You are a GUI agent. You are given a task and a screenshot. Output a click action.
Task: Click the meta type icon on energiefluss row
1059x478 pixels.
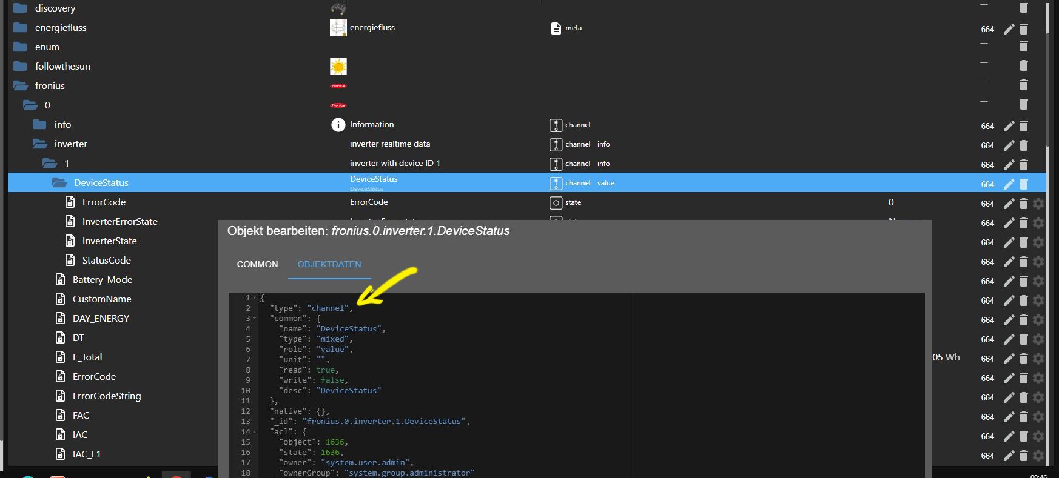coord(556,28)
